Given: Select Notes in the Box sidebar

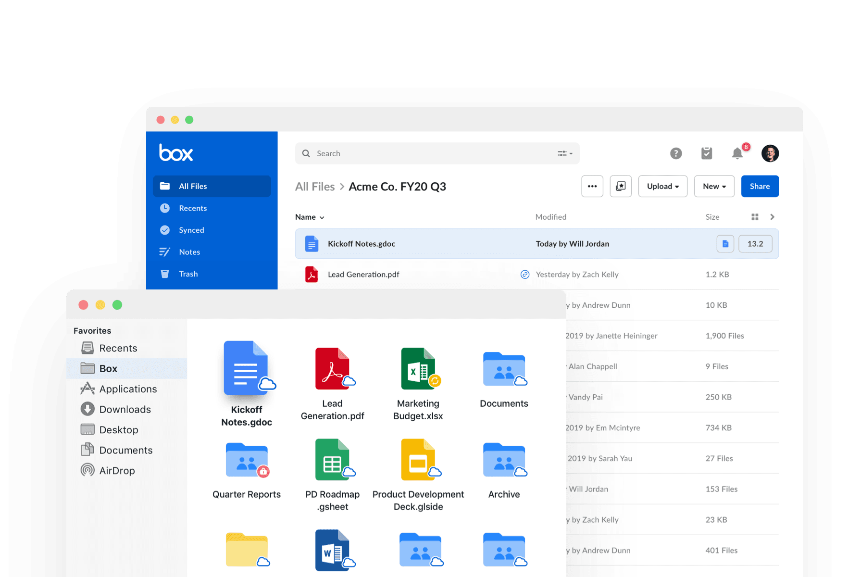Looking at the screenshot, I should pos(189,251).
